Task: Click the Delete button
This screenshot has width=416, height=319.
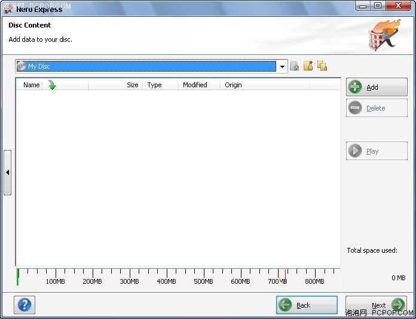Action: coord(377,108)
